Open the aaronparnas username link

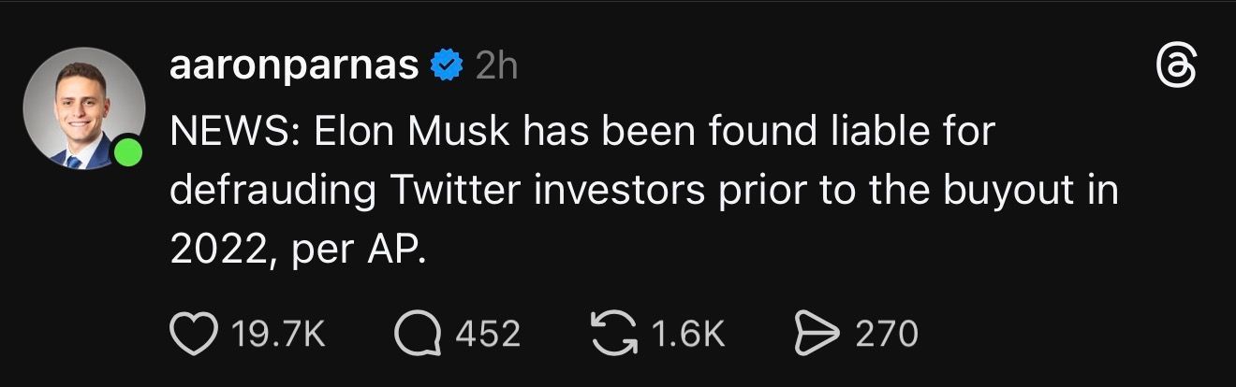[295, 66]
